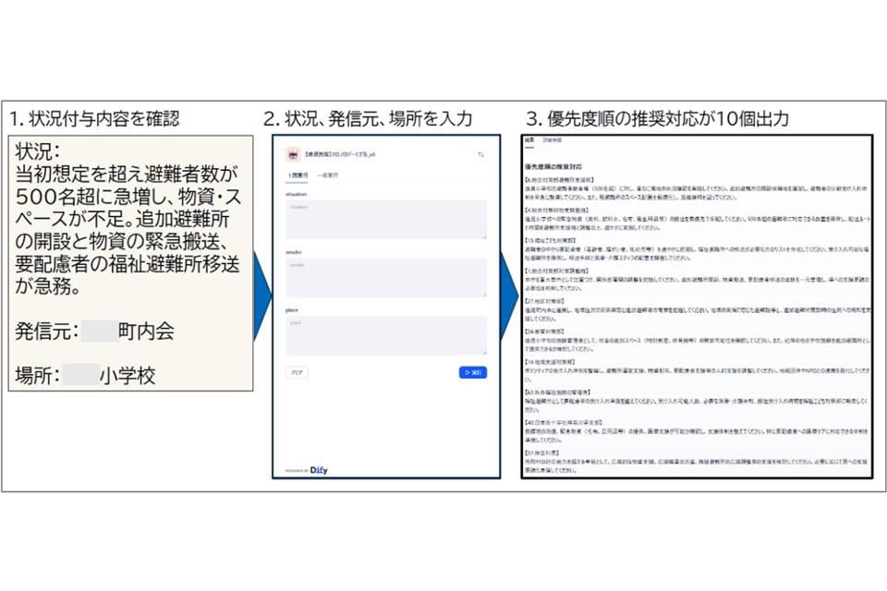
Task: Focus the sender input field
Action: tap(386, 277)
